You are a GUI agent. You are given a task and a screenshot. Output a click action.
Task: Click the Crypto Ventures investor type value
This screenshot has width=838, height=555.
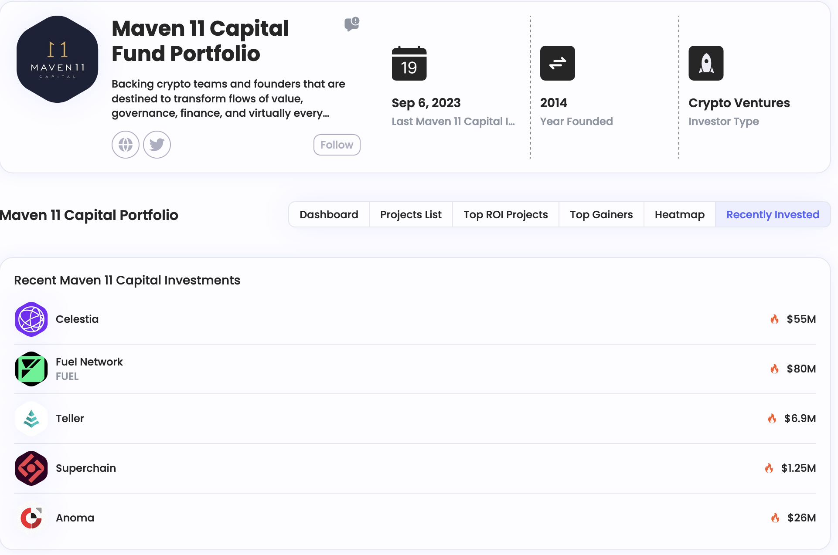coord(739,103)
